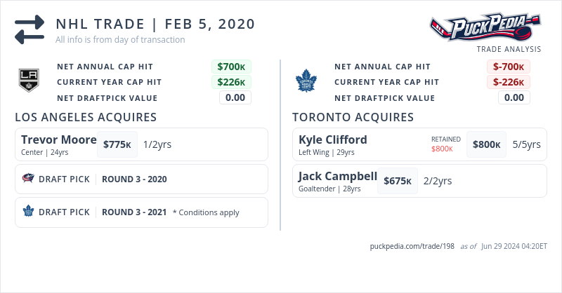This screenshot has height=293, width=562.
Task: Click the Kings $700K net annual cap badge
Action: (231, 67)
